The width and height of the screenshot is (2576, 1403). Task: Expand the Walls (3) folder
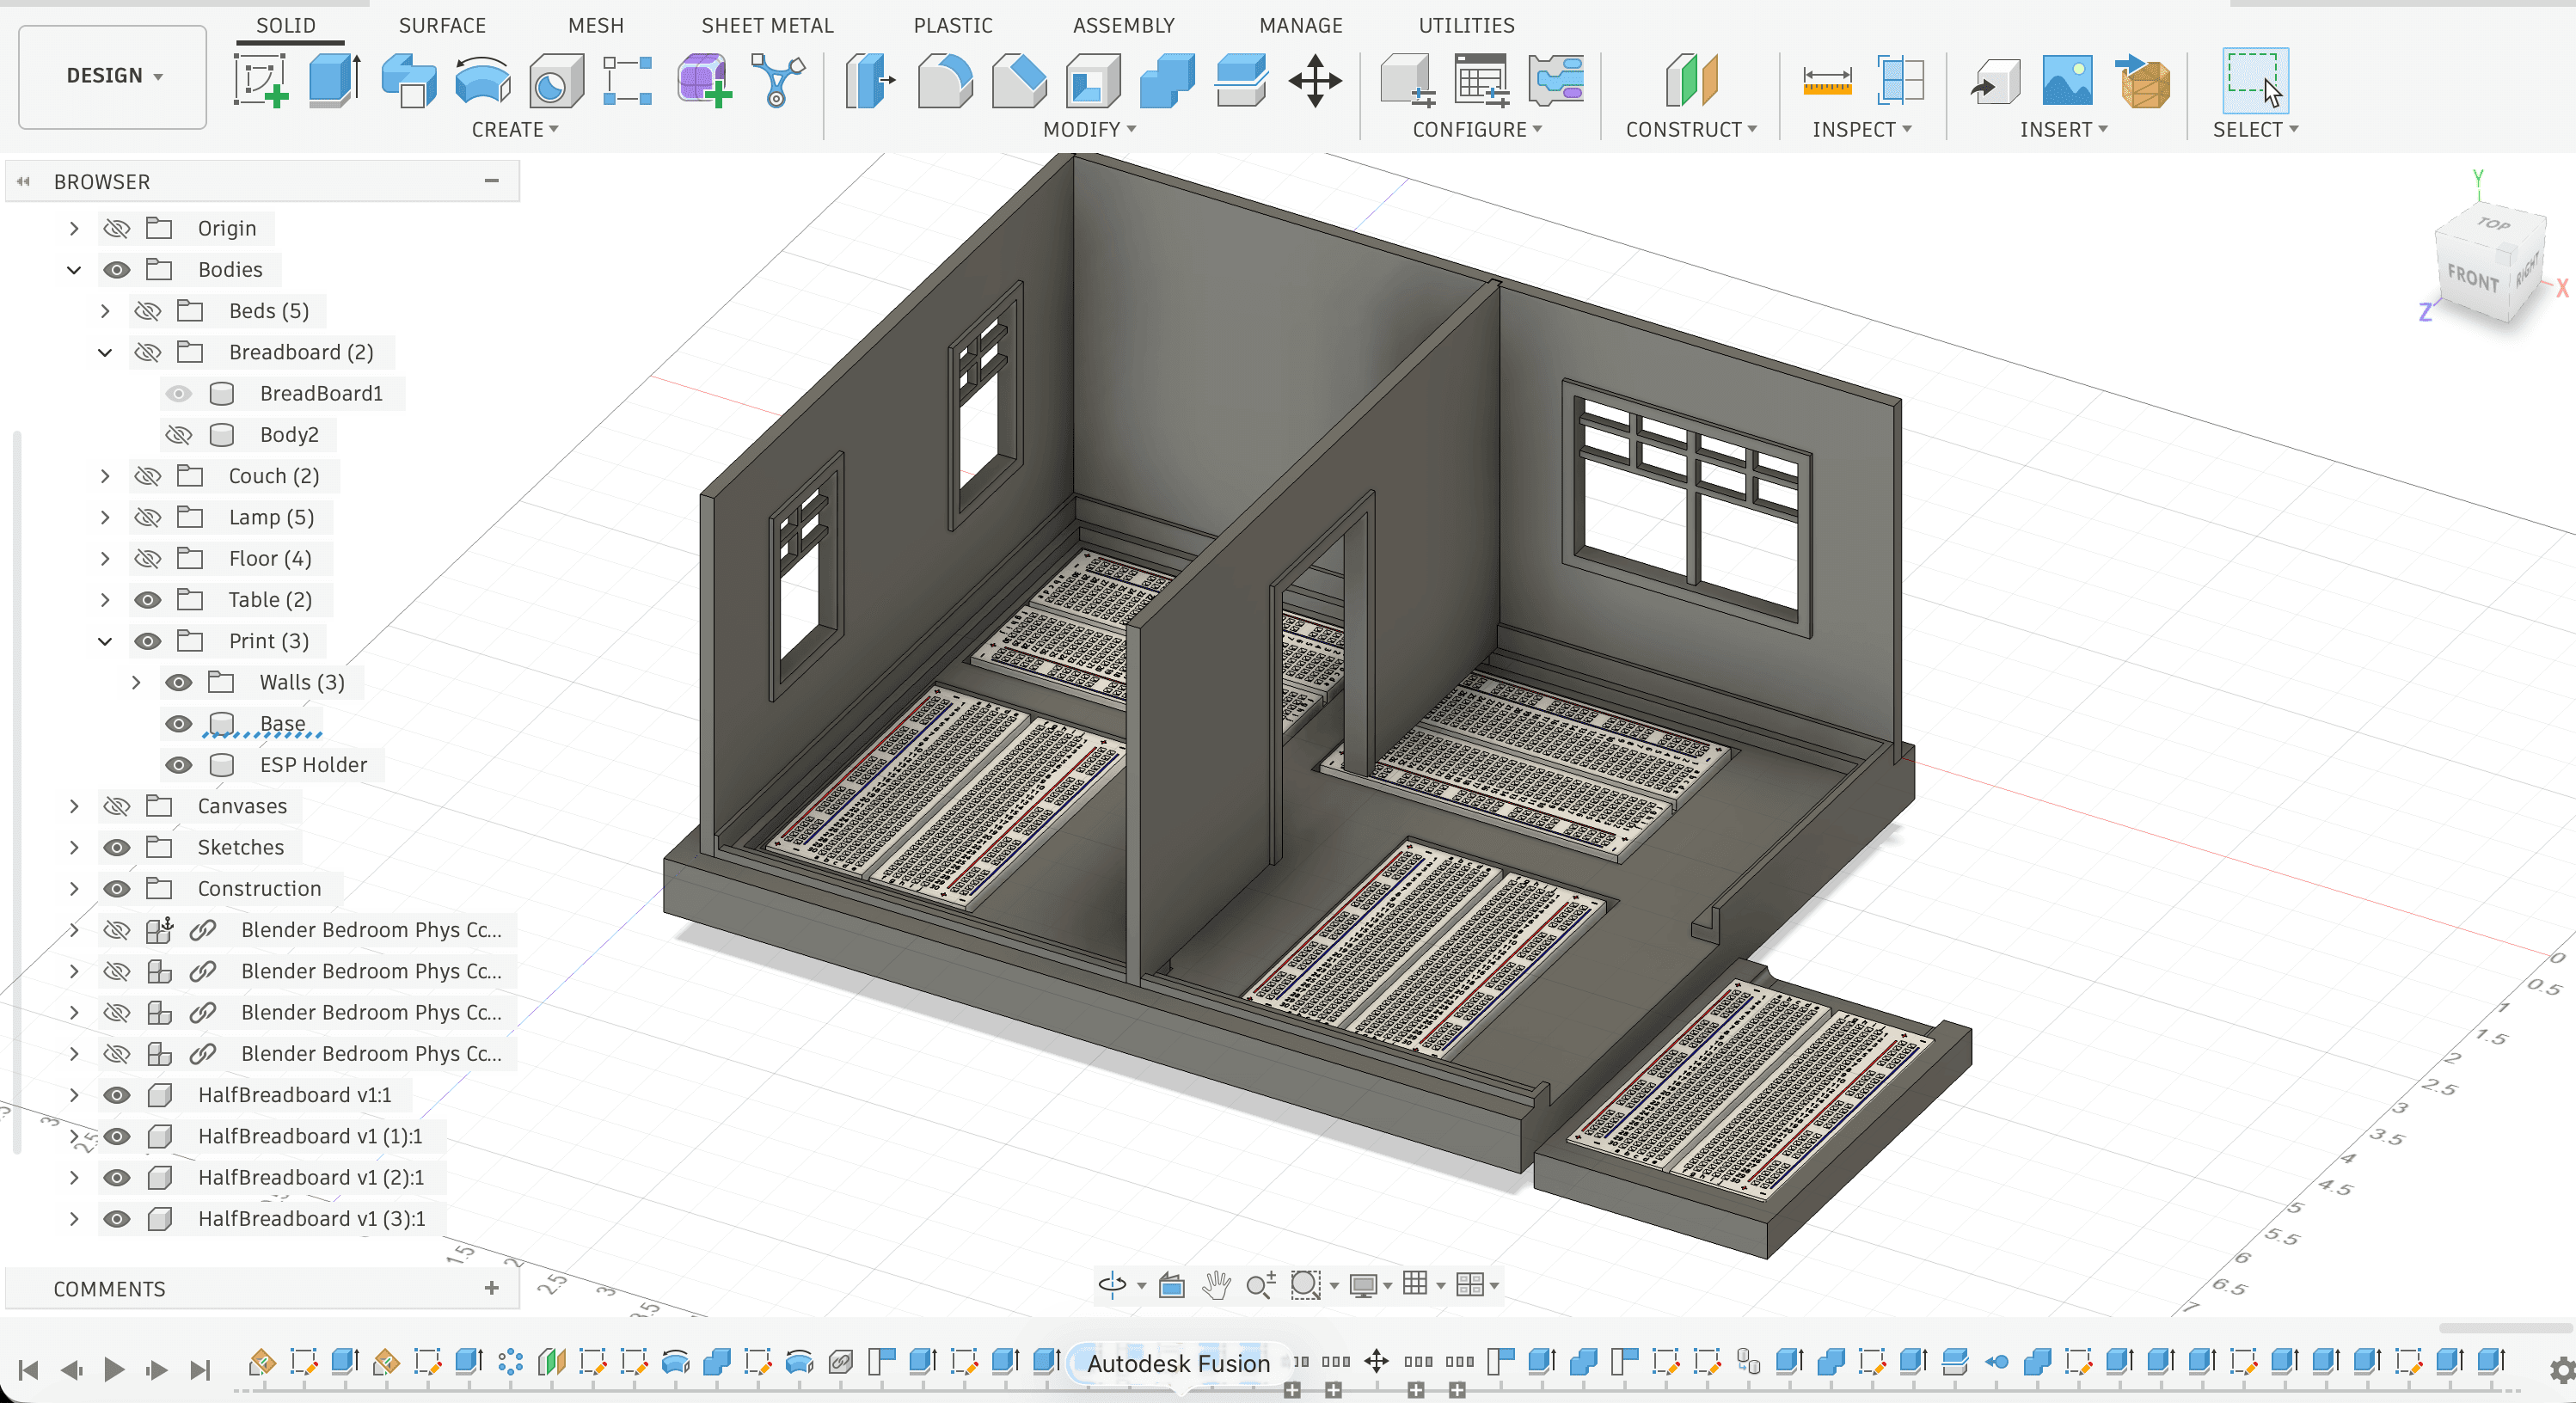(136, 683)
